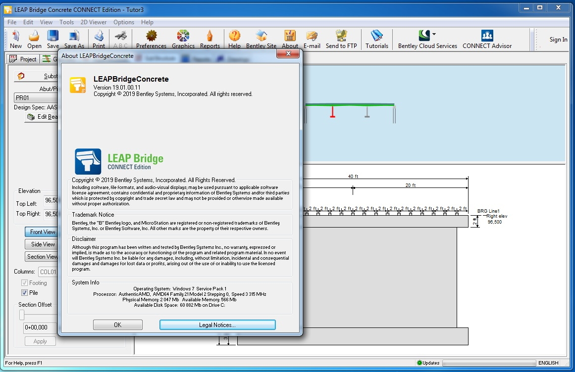575x372 pixels.
Task: Open the File menu
Action: point(12,22)
